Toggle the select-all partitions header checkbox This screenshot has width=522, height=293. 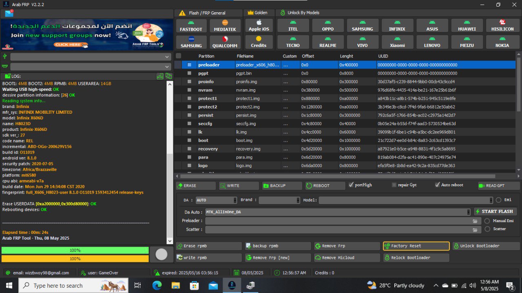tap(178, 56)
